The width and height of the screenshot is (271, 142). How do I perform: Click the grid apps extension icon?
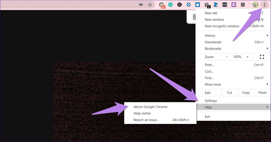(x=243, y=5)
